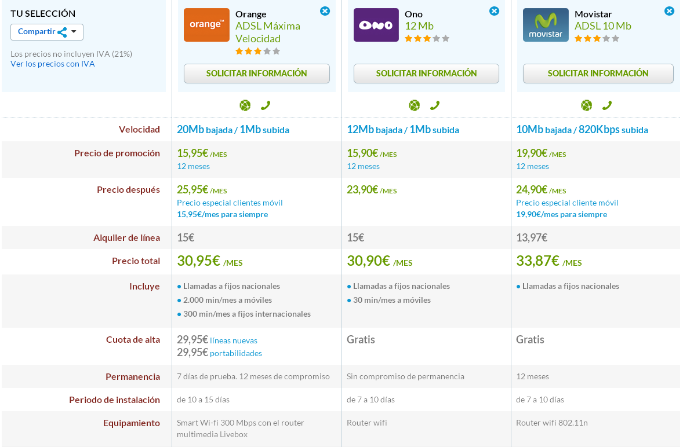The width and height of the screenshot is (683, 447).
Task: Click Ono 'Precio después' value '23,90€'
Action: point(362,189)
